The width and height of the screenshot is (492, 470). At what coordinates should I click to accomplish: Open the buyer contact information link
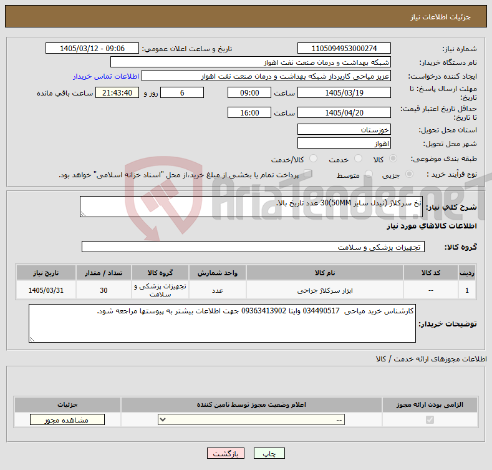pos(106,76)
